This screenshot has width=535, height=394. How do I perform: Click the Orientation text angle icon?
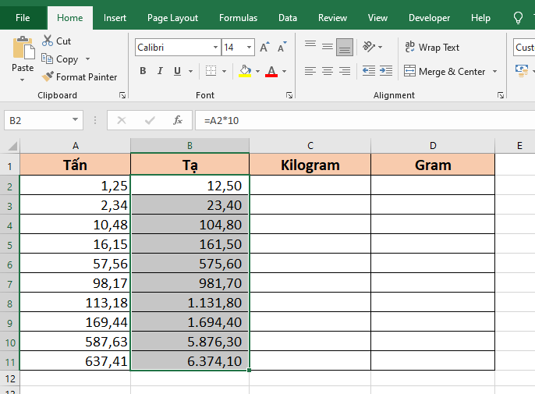pyautogui.click(x=369, y=47)
